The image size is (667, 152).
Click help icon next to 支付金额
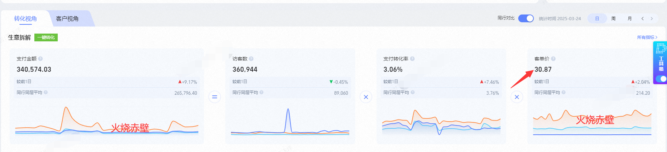(40, 59)
